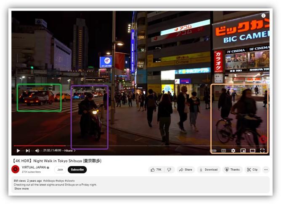Image resolution: width=281 pixels, height=204 pixels.
Task: Open the info card icon in the video corner
Action: pyautogui.click(x=263, y=16)
